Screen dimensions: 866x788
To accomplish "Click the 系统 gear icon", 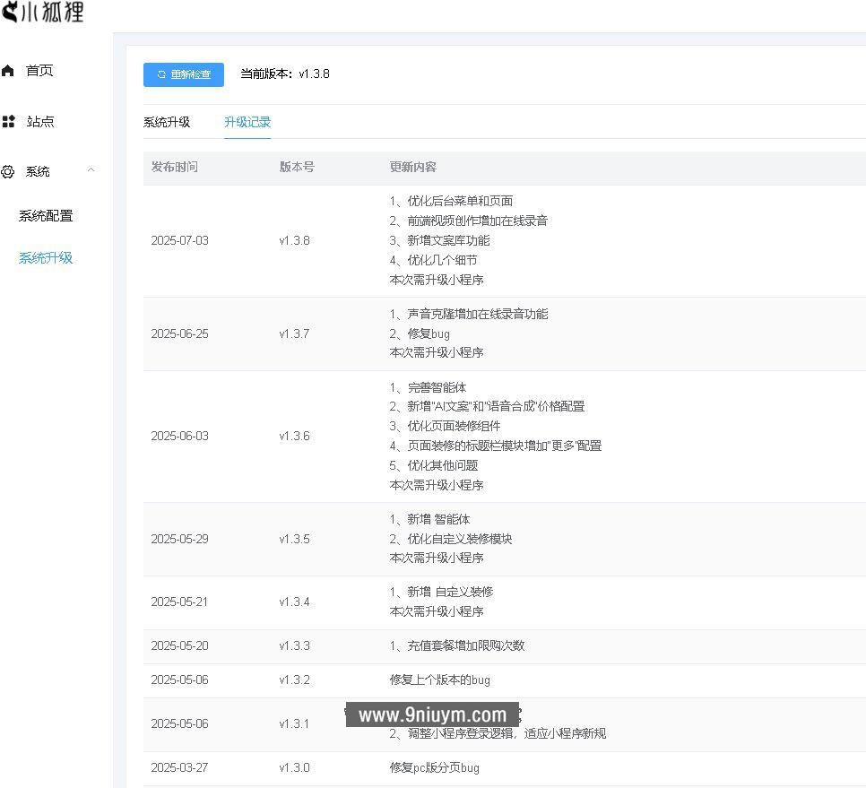I will 9,172.
